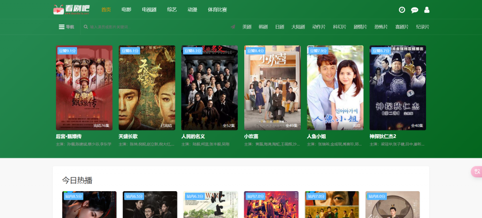Open the 站内6.3分 hot show thumbnail
Screen dimensions: 482x218
[x=210, y=204]
